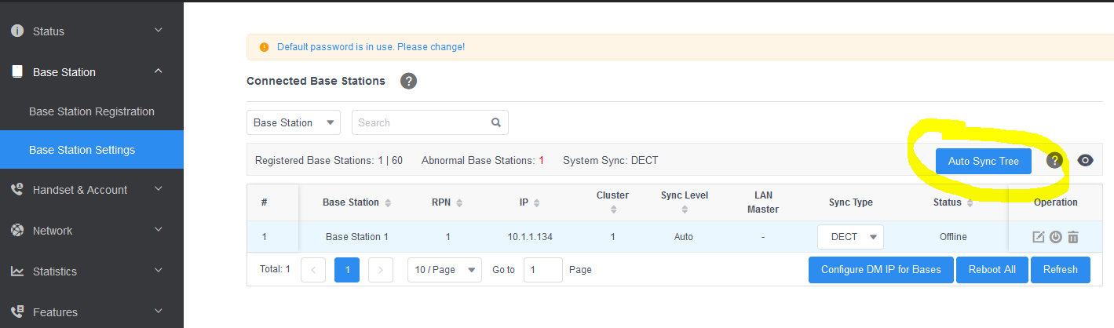The width and height of the screenshot is (1114, 328).
Task: Click the Auto Sync Tree button
Action: click(984, 161)
